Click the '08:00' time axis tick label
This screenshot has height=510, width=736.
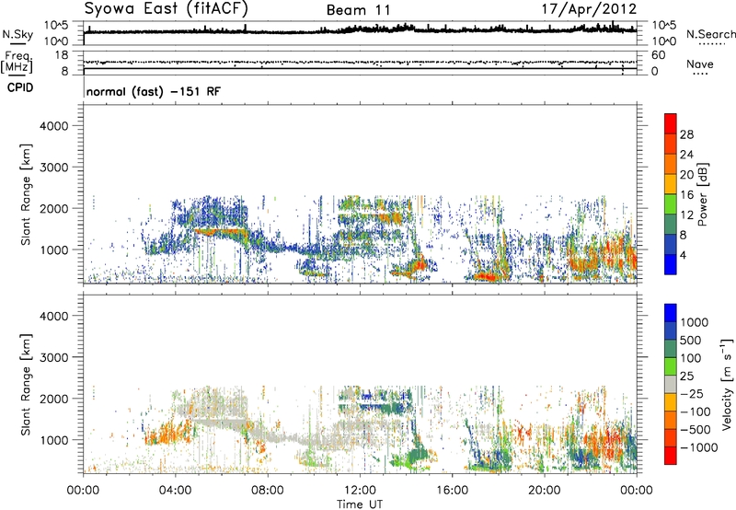click(268, 491)
